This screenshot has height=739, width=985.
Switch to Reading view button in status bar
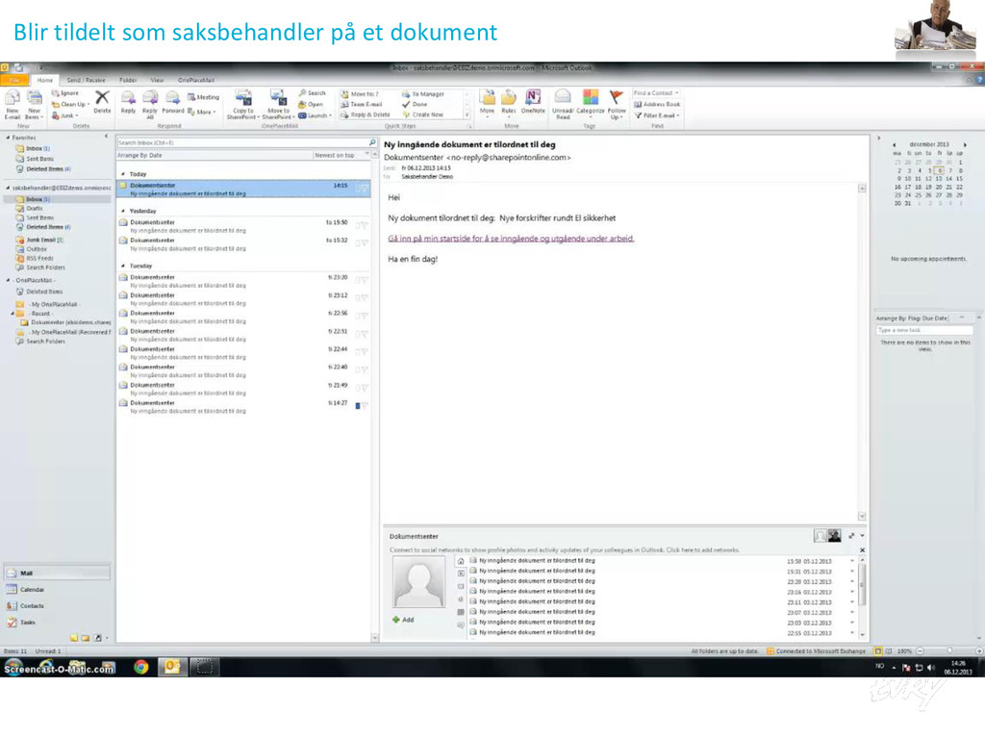click(x=889, y=651)
